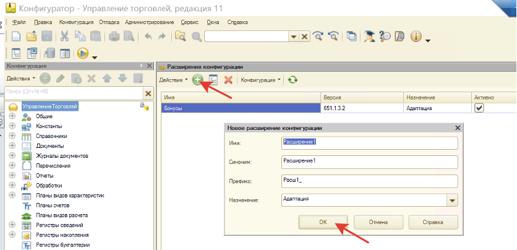Viewport: 517px width, 250px height.
Task: Toggle the Активно checkbox for Бонусы
Action: [479, 108]
